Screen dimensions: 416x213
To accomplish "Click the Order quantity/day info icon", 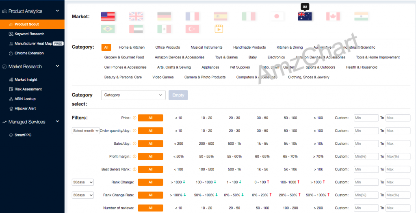I will coord(134,131).
